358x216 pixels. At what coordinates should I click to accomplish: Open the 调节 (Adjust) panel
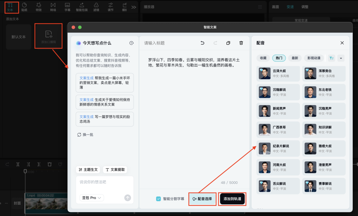(110, 7)
